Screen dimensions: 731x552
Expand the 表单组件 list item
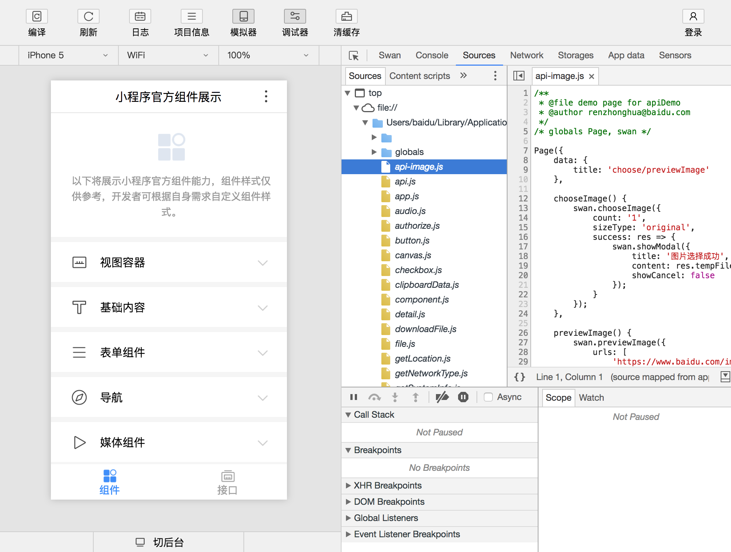pyautogui.click(x=169, y=353)
